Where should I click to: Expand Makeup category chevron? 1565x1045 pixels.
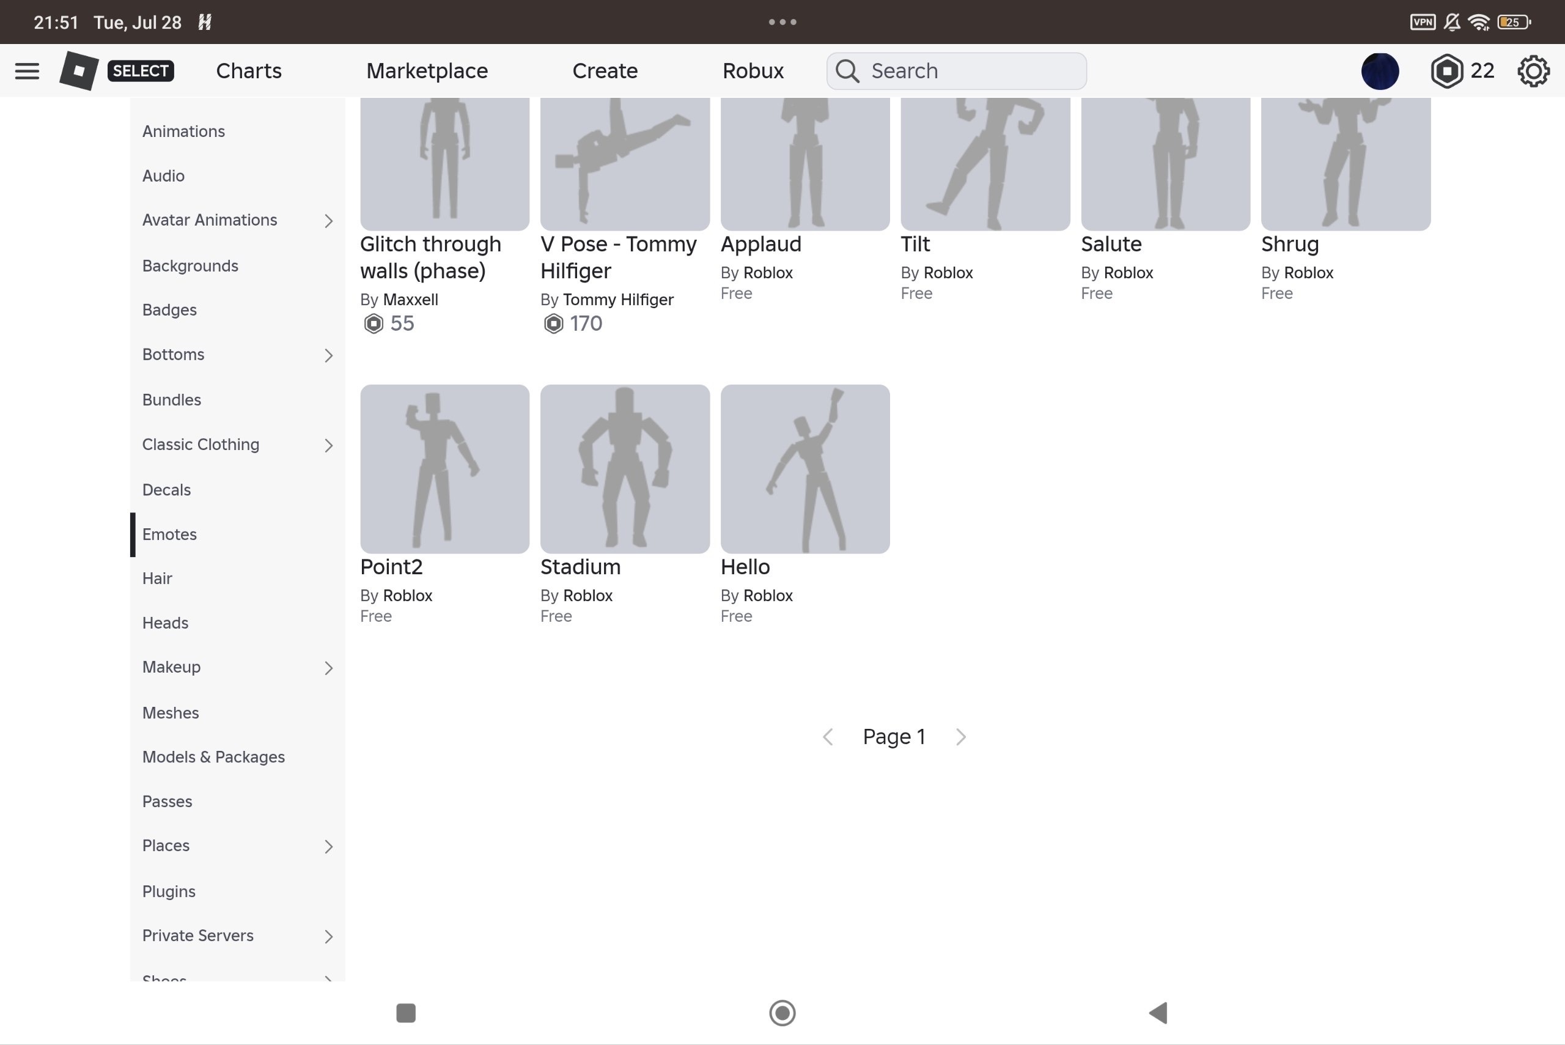(x=328, y=667)
